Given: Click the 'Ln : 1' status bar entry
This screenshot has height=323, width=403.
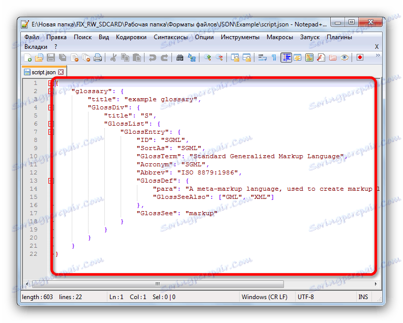Looking at the screenshot, I should click(x=116, y=297).
